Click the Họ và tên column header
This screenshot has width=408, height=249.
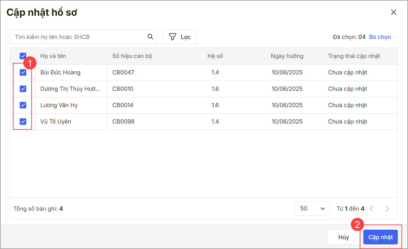(53, 56)
